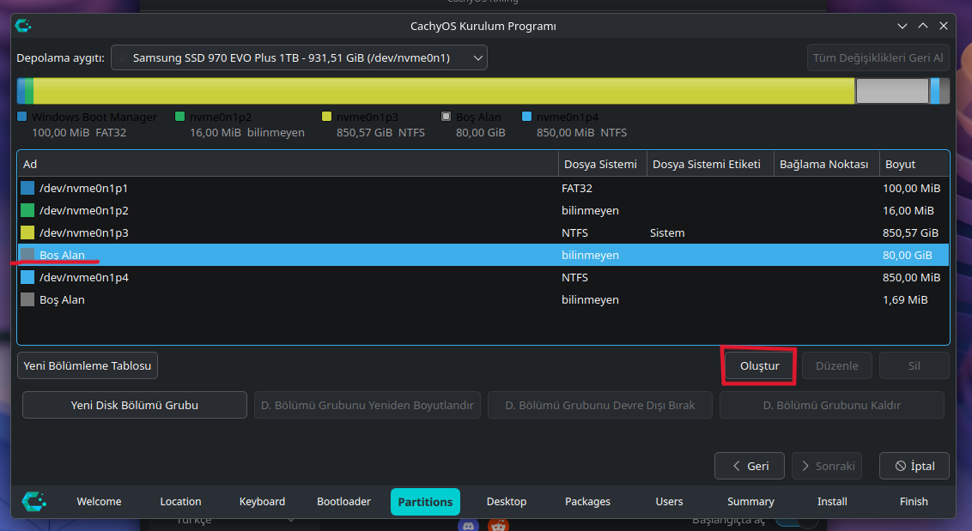The image size is (972, 531).
Task: Maximize window using title bar up chevron
Action: (x=923, y=26)
